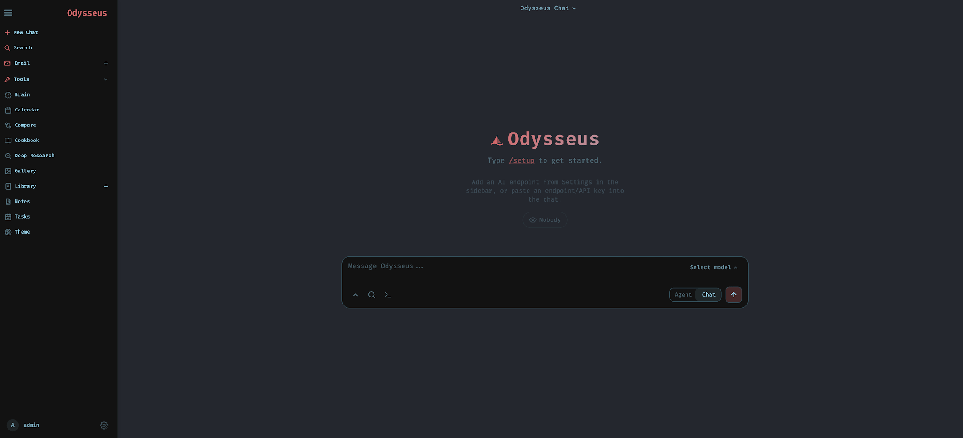Toggle the Nobody visibility pill
Screen dimensions: 963x438
click(545, 220)
